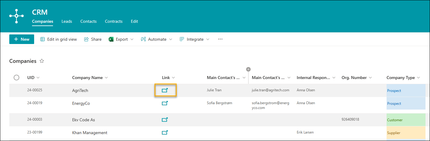Viewport: 430px width, 141px height.
Task: Click contact name Sofia Bergstrøm
Action: tap(219, 103)
